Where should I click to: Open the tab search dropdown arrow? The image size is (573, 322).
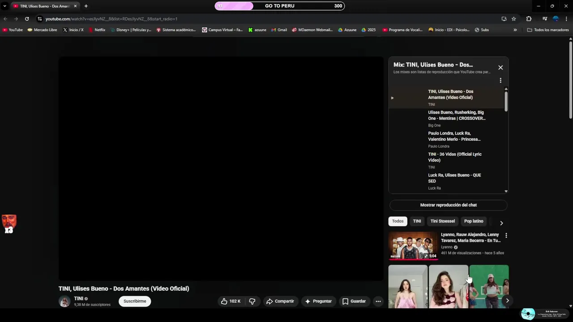click(4, 6)
